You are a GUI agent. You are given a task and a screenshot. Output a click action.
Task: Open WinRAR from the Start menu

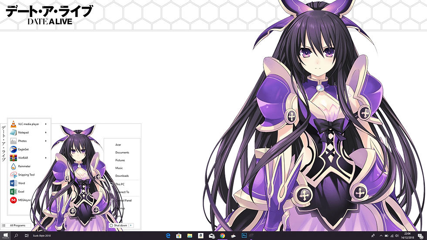coord(29,158)
